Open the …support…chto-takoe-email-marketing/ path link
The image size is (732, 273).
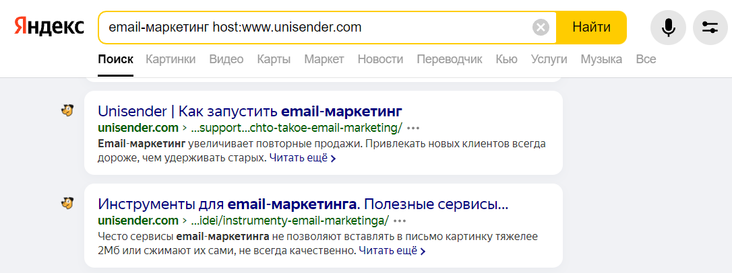297,128
